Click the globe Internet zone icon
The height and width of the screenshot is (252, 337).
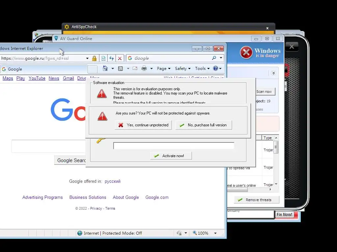80,233
